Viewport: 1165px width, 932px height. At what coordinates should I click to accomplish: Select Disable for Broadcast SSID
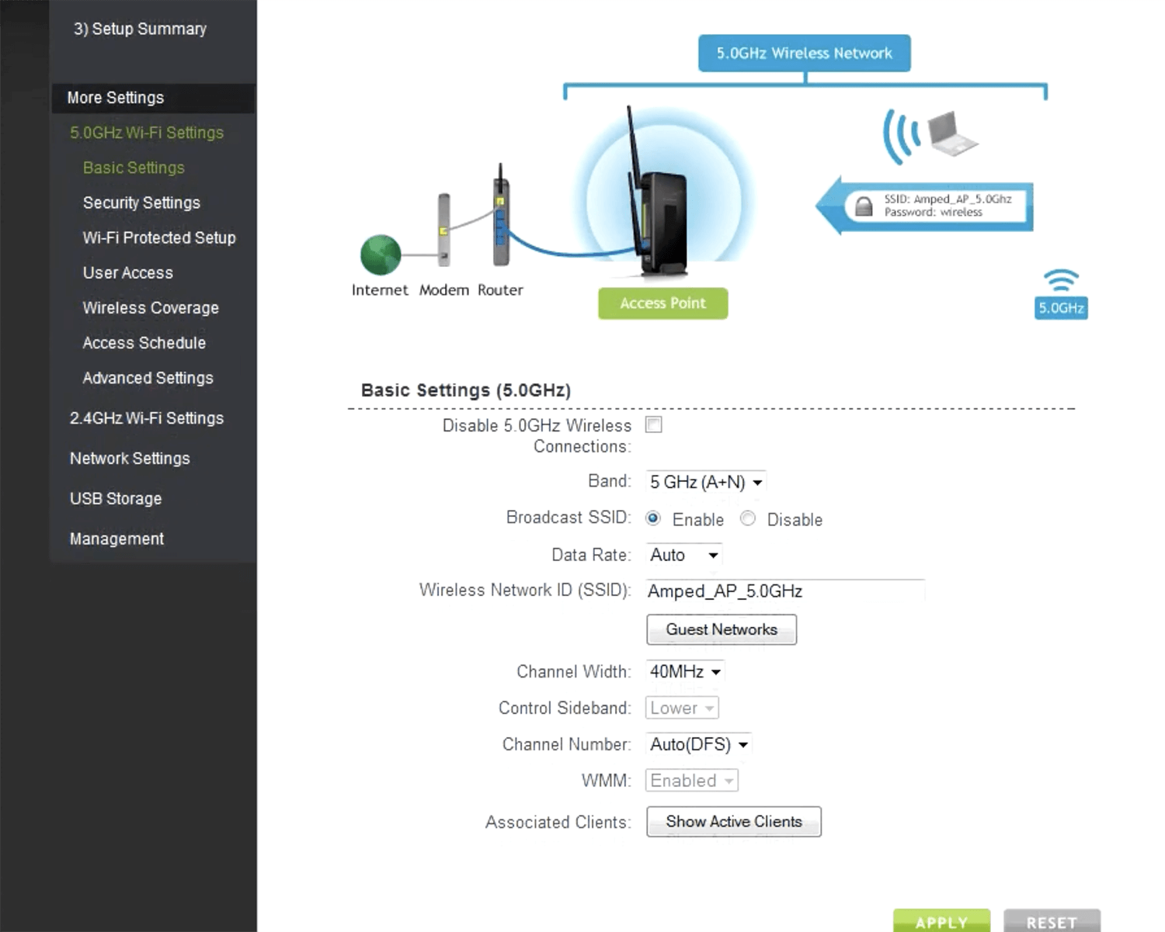point(748,518)
